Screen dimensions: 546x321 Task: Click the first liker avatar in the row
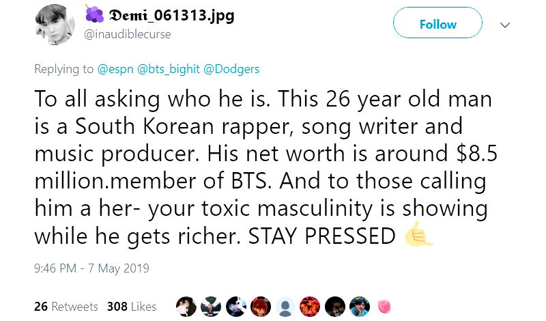click(x=186, y=305)
